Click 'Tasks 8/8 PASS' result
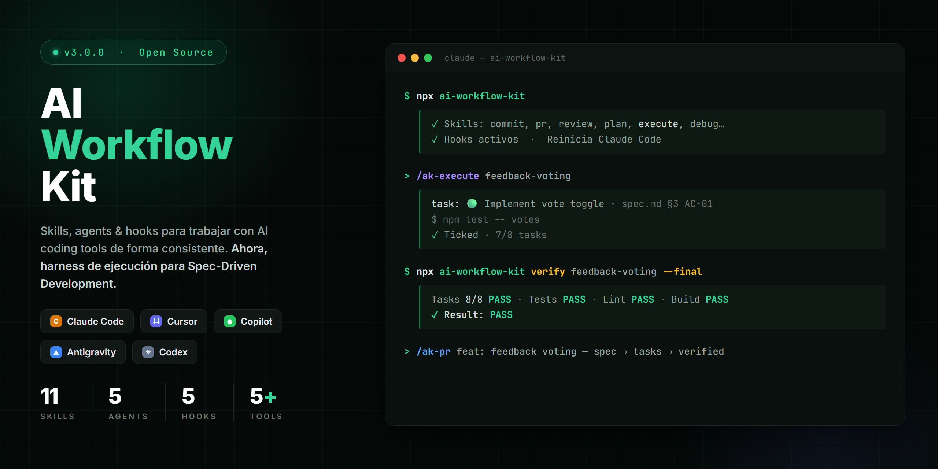This screenshot has height=469, width=938. 471,299
